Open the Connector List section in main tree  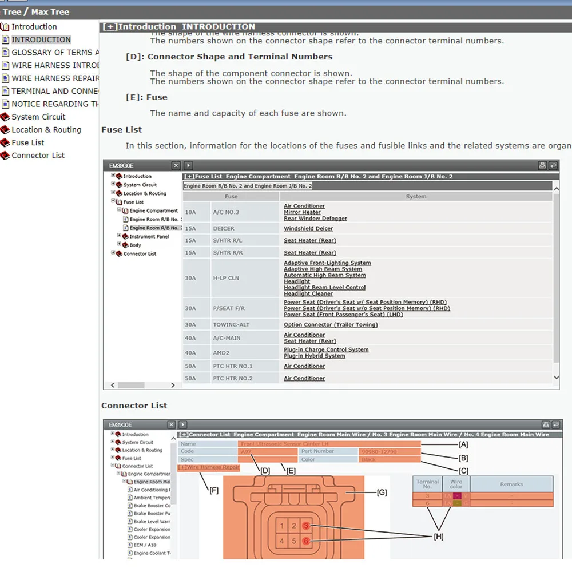(38, 156)
